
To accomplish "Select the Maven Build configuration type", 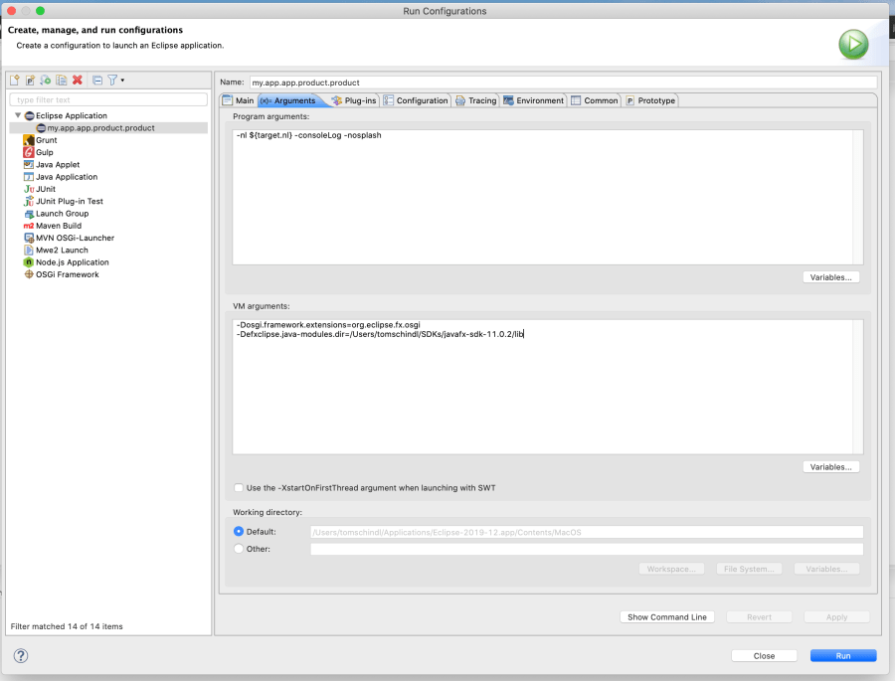I will point(58,226).
